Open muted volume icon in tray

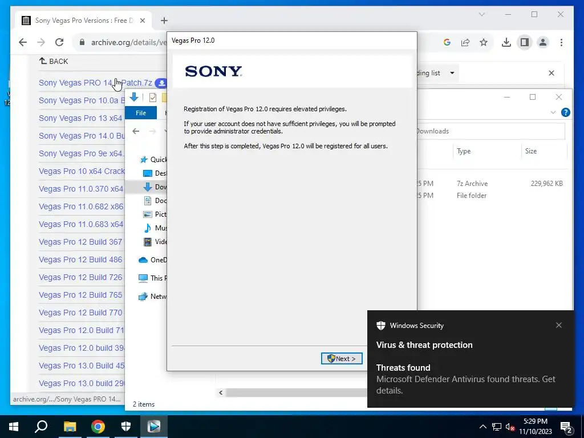510,427
